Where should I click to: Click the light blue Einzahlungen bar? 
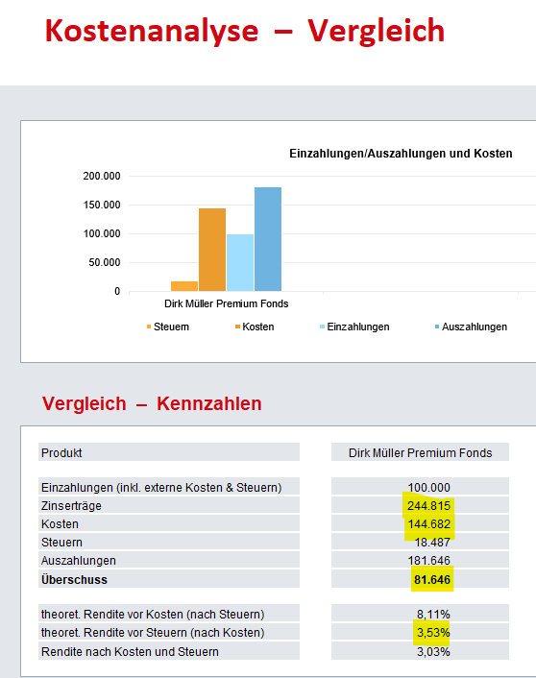click(240, 263)
